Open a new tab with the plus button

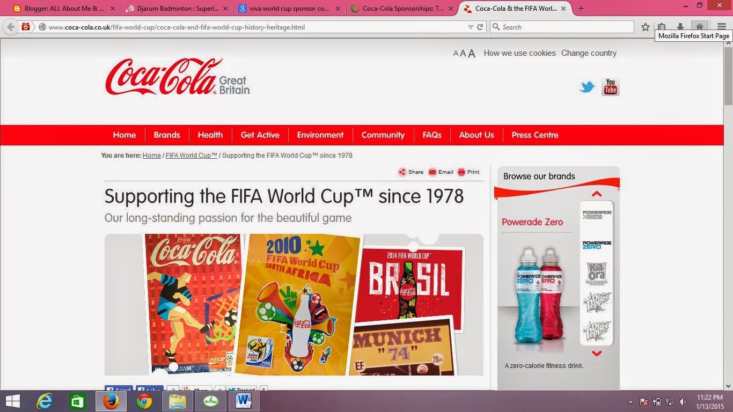(x=581, y=8)
